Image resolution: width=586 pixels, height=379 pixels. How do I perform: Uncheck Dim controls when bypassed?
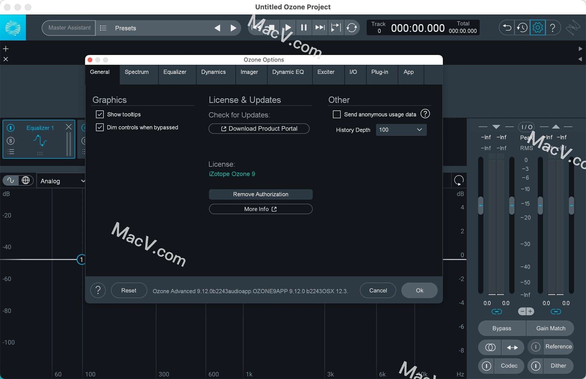100,127
